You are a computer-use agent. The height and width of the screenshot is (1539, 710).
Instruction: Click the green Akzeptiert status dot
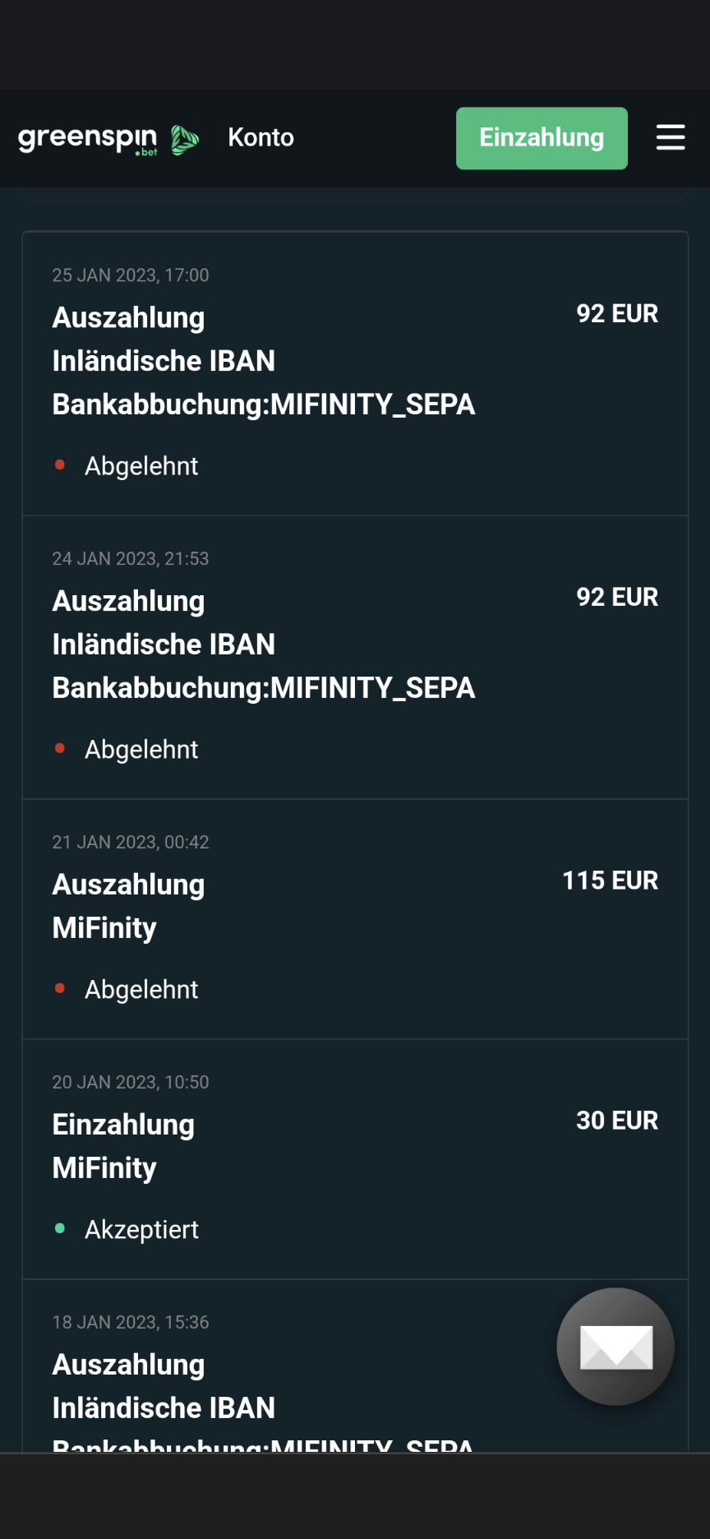tap(60, 1229)
